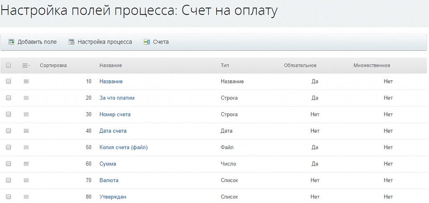Check the box for the Утвержден row

[x=8, y=197]
